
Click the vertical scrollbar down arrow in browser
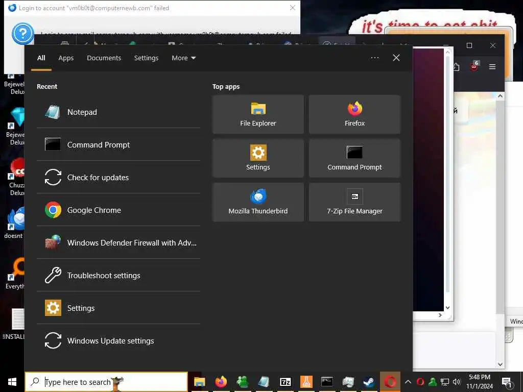[x=500, y=364]
